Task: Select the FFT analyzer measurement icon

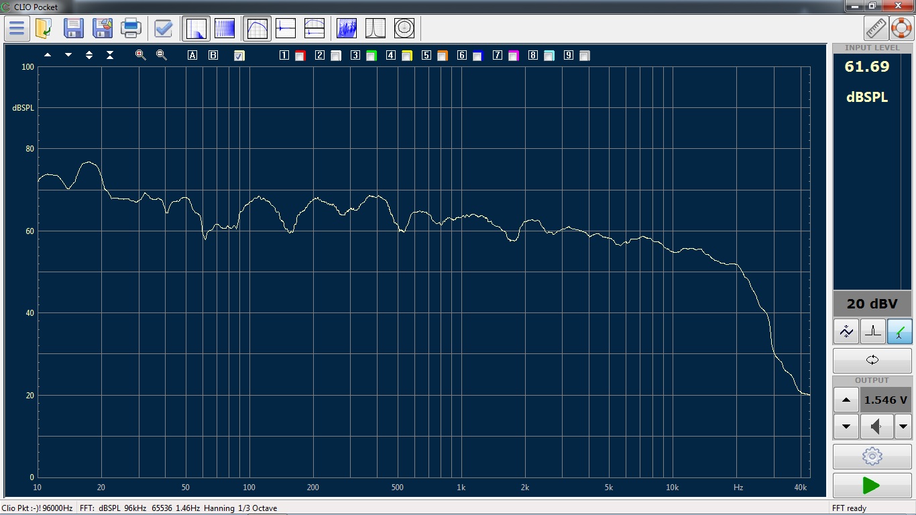Action: click(196, 28)
